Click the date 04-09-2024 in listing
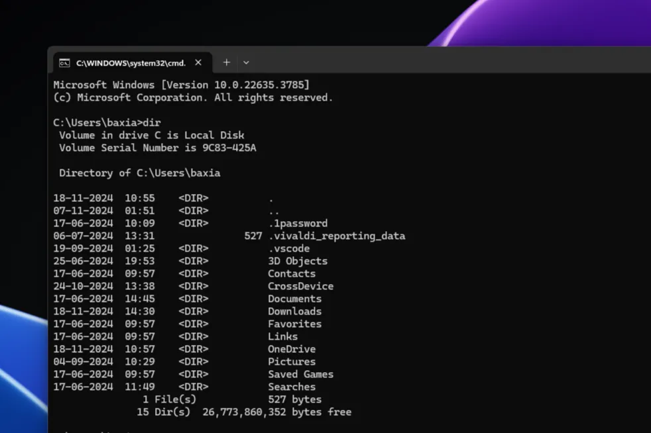The height and width of the screenshot is (433, 651). tap(83, 361)
